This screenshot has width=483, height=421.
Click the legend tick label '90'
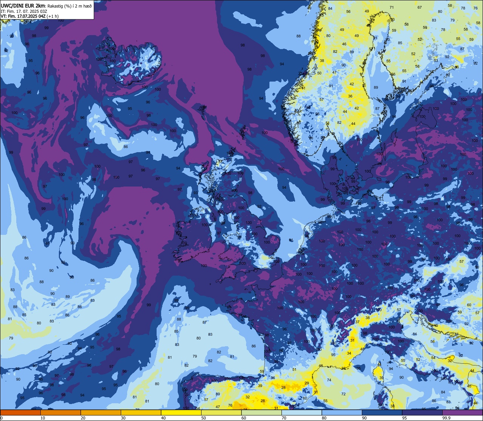[x=364, y=418]
